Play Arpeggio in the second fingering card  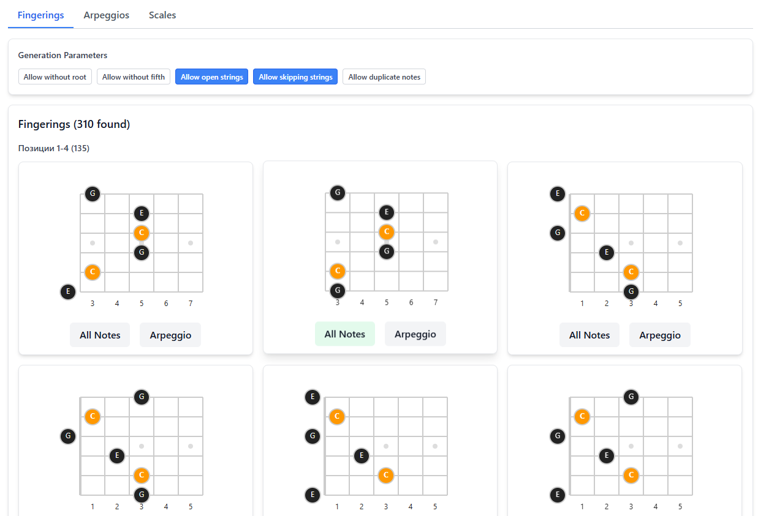(x=415, y=334)
